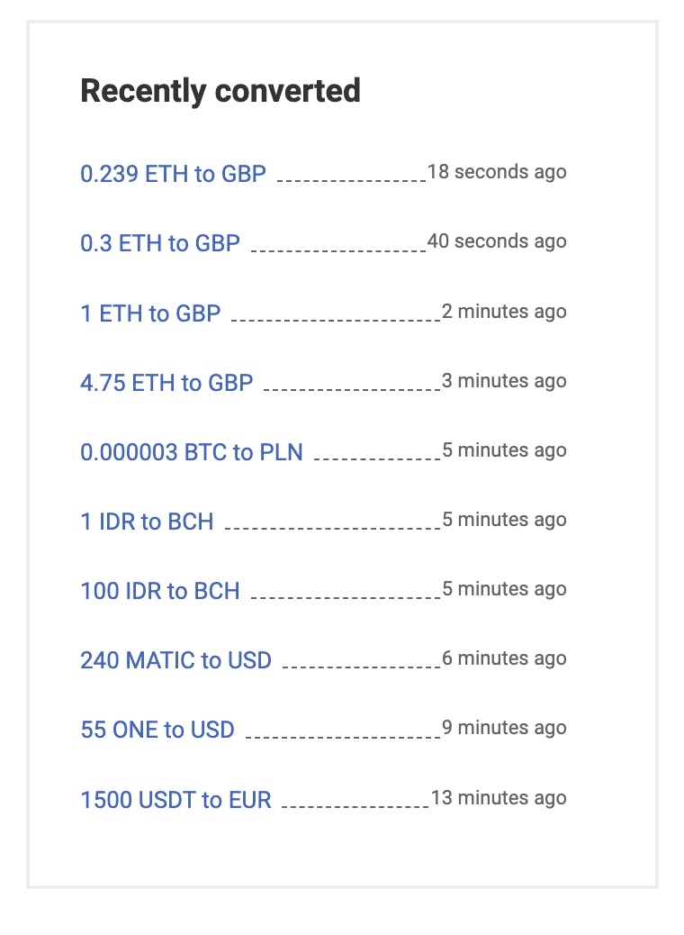Click the 18 seconds ago timestamp
Image resolution: width=684 pixels, height=935 pixels.
(x=497, y=171)
